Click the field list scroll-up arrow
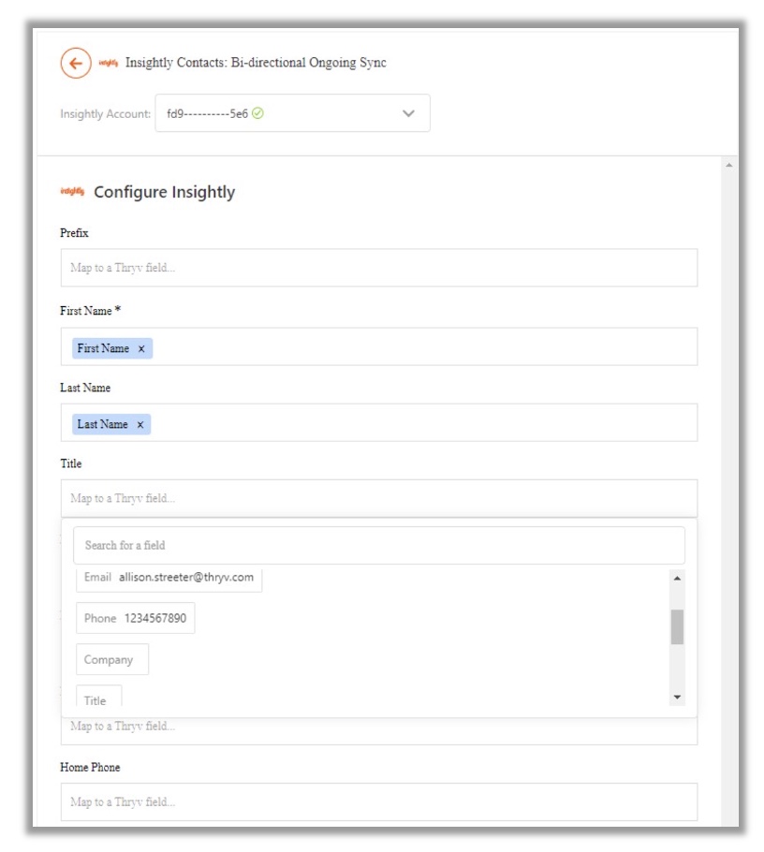 pyautogui.click(x=677, y=578)
